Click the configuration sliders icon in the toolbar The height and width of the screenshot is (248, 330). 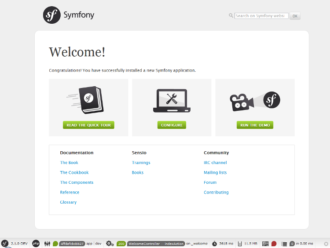coord(48,244)
